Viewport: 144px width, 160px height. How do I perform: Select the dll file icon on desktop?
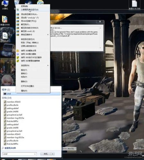[5, 37]
